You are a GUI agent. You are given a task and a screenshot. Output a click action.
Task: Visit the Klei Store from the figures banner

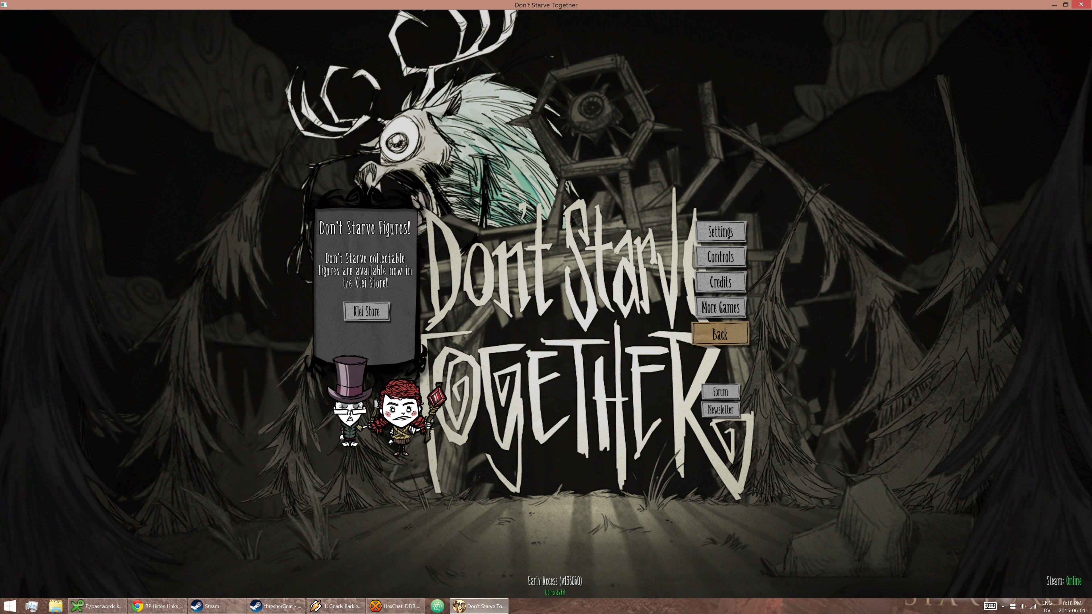366,312
